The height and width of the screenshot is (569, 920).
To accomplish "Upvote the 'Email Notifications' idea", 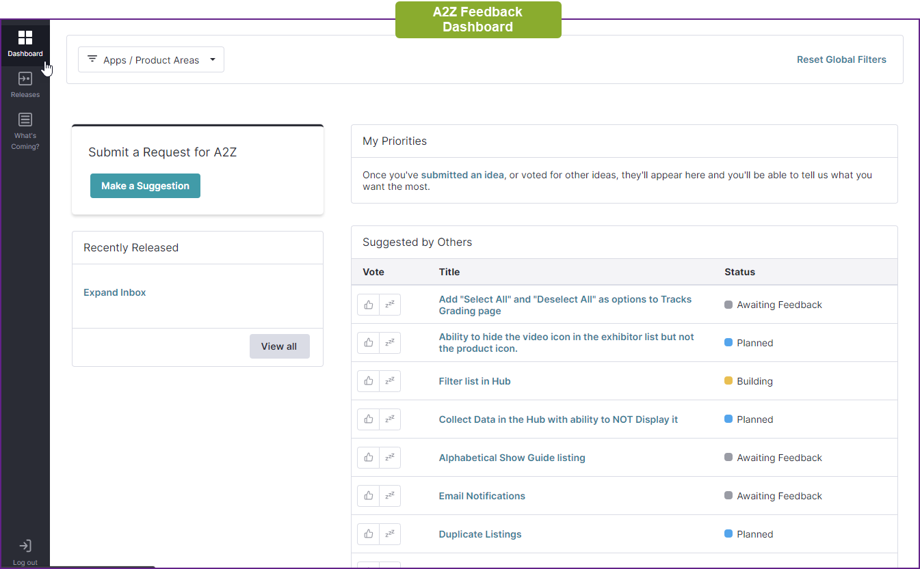I will pos(368,496).
